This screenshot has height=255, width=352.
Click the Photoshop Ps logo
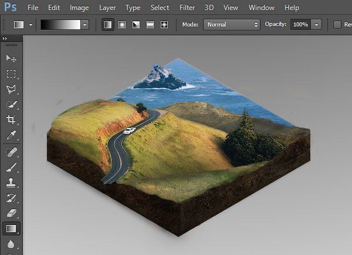tap(11, 7)
